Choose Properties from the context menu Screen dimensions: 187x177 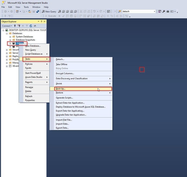pos(34,100)
